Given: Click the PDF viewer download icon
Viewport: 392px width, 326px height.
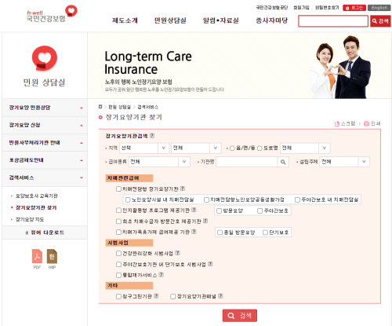Looking at the screenshot, I should pos(37,256).
